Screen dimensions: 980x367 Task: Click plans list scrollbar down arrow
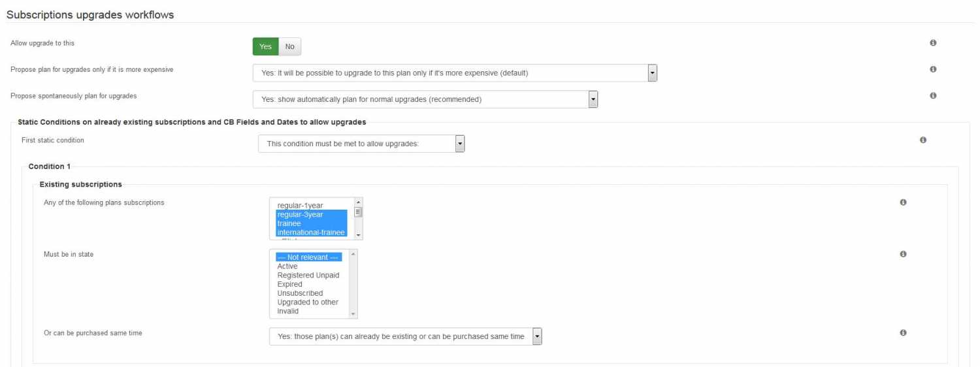pos(358,235)
